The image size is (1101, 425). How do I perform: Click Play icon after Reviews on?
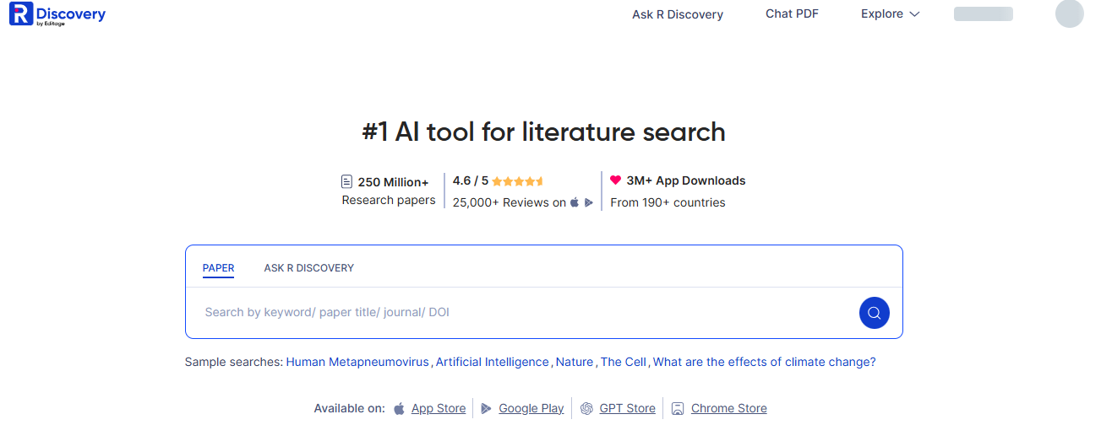589,202
